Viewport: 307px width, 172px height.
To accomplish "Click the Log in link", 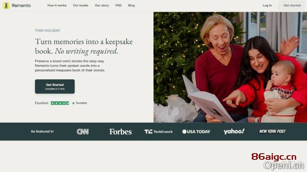I will (x=267, y=5).
